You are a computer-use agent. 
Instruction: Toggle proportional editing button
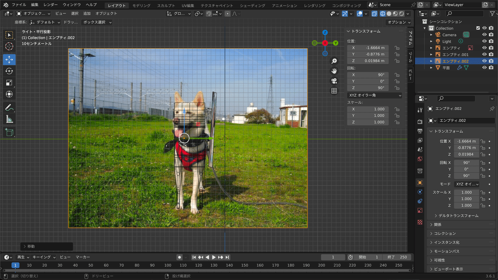[x=227, y=14]
